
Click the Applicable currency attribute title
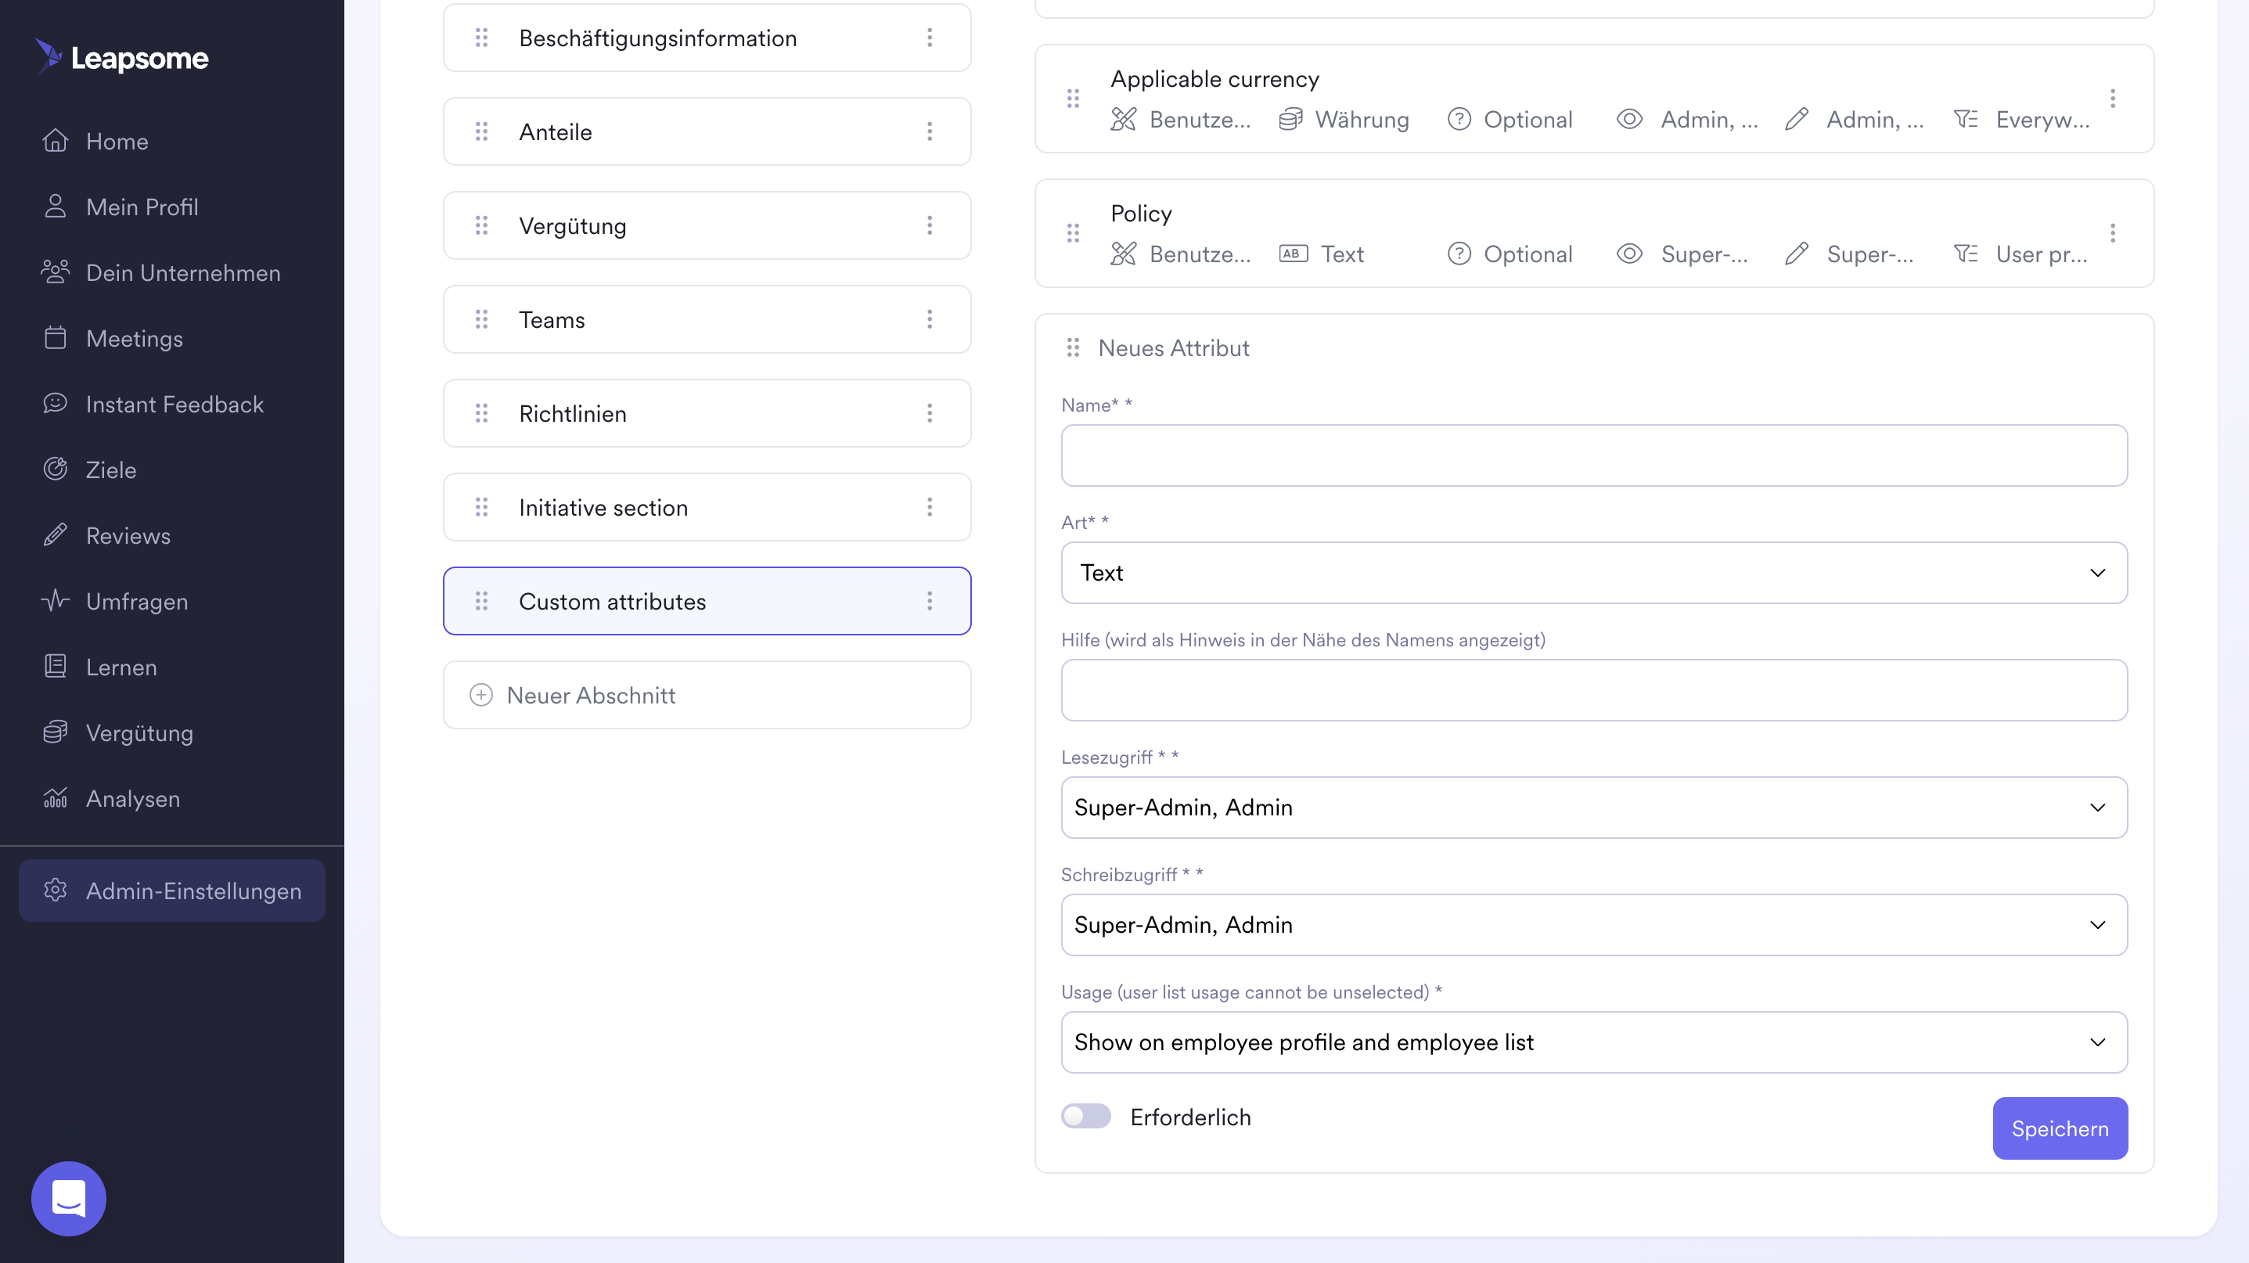coord(1214,78)
